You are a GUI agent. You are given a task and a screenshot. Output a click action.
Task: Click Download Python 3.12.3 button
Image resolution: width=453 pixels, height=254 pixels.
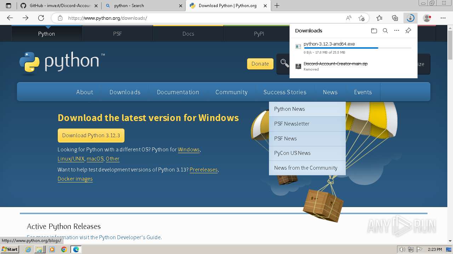tap(91, 135)
